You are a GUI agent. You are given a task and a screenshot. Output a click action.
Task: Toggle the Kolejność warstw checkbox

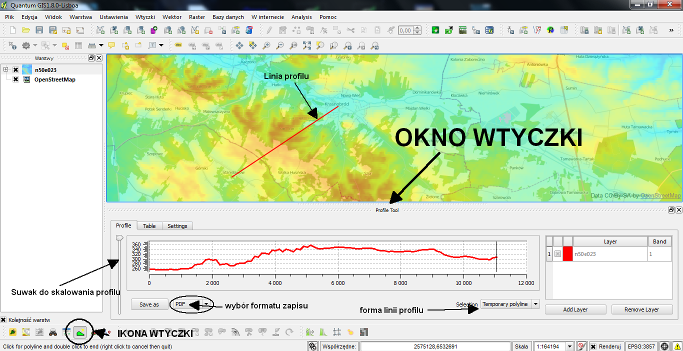[x=3, y=320]
